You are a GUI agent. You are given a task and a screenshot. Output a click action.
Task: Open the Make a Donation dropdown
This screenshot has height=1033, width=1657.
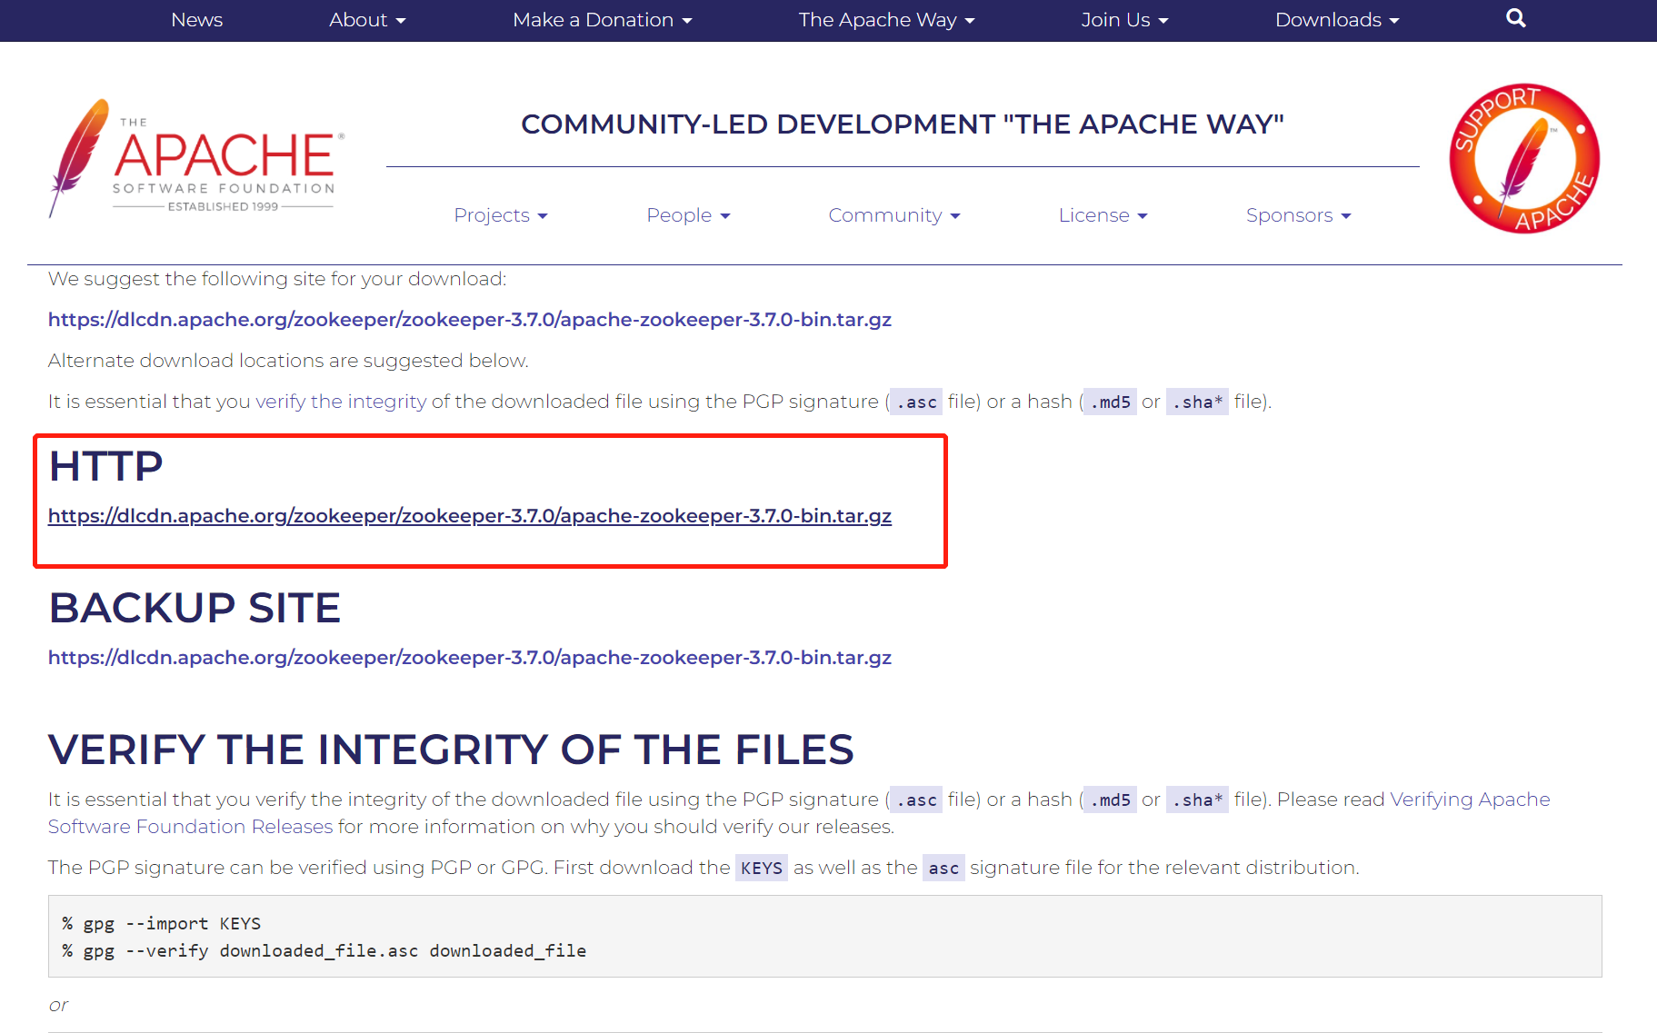(602, 19)
